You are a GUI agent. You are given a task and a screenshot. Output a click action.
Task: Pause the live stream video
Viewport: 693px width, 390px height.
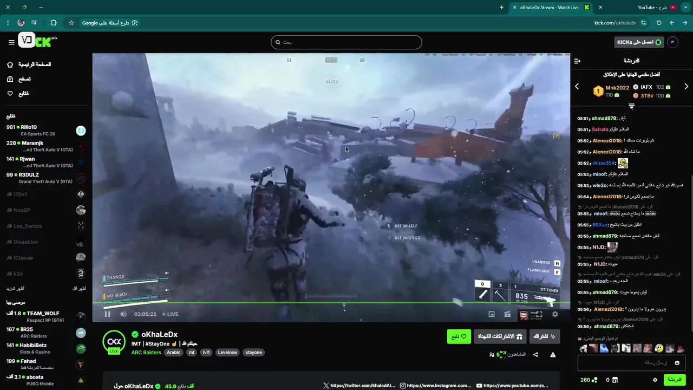pyautogui.click(x=107, y=314)
